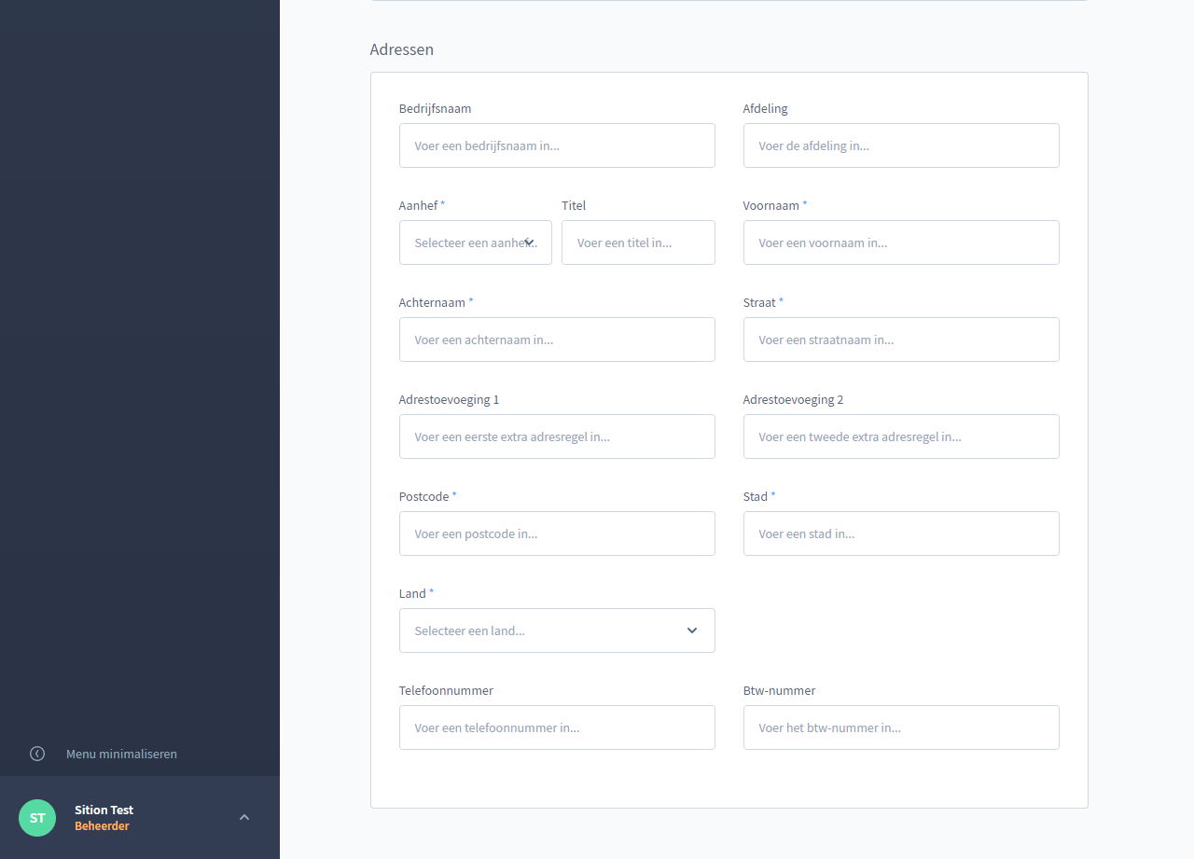This screenshot has width=1194, height=859.
Task: Click the Afdeling input field
Action: point(901,145)
